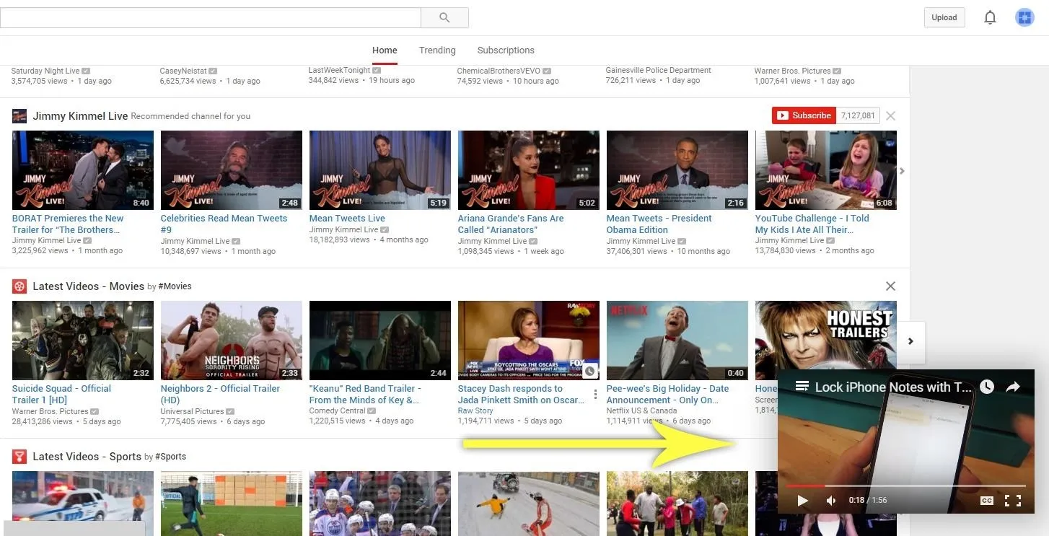
Task: Enter fullscreen from the mini player
Action: pyautogui.click(x=1013, y=501)
